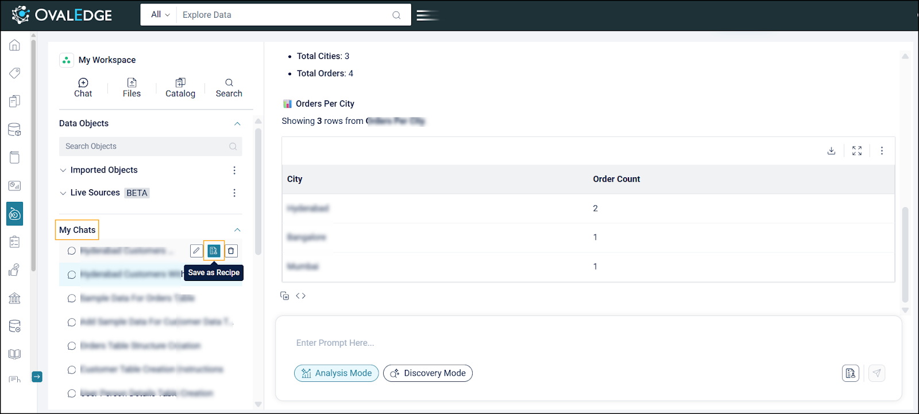
Task: Click the Save as Recipe icon
Action: pos(214,251)
